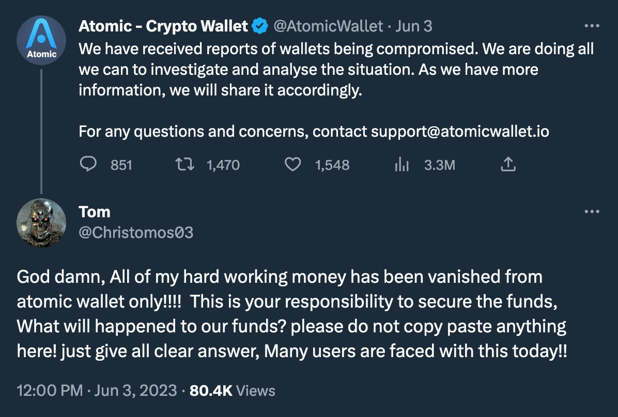Open Tom's robot skull profile picture
The width and height of the screenshot is (618, 417).
pos(41,223)
